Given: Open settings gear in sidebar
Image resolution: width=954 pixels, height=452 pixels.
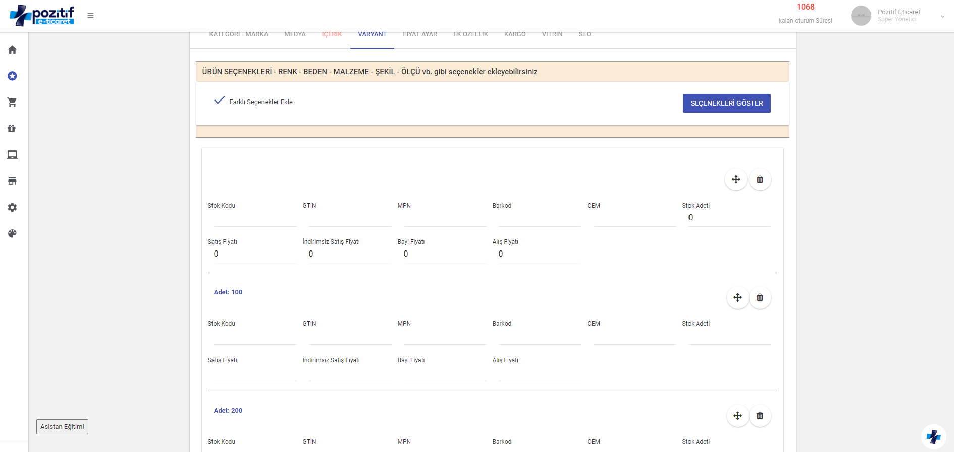Looking at the screenshot, I should (12, 207).
